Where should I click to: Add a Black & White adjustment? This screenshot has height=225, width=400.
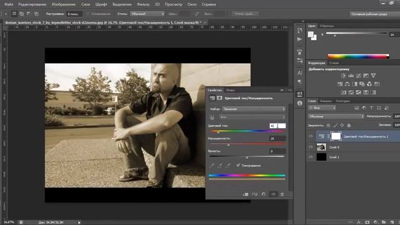[x=354, y=84]
